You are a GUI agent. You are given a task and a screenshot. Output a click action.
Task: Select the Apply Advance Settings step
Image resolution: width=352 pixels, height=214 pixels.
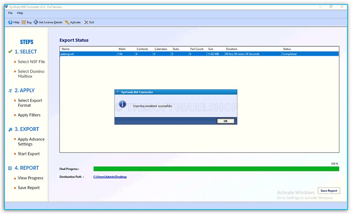click(x=31, y=142)
